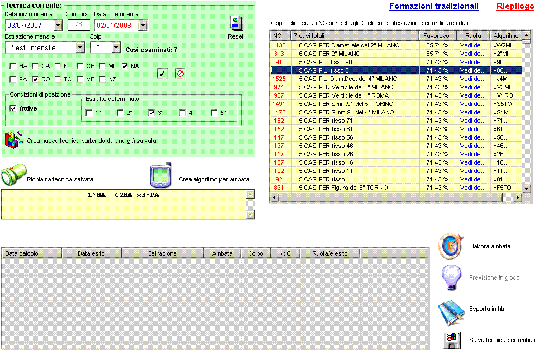Click the red prohibition cancel button
Image resolution: width=535 pixels, height=355 pixels.
(x=180, y=74)
